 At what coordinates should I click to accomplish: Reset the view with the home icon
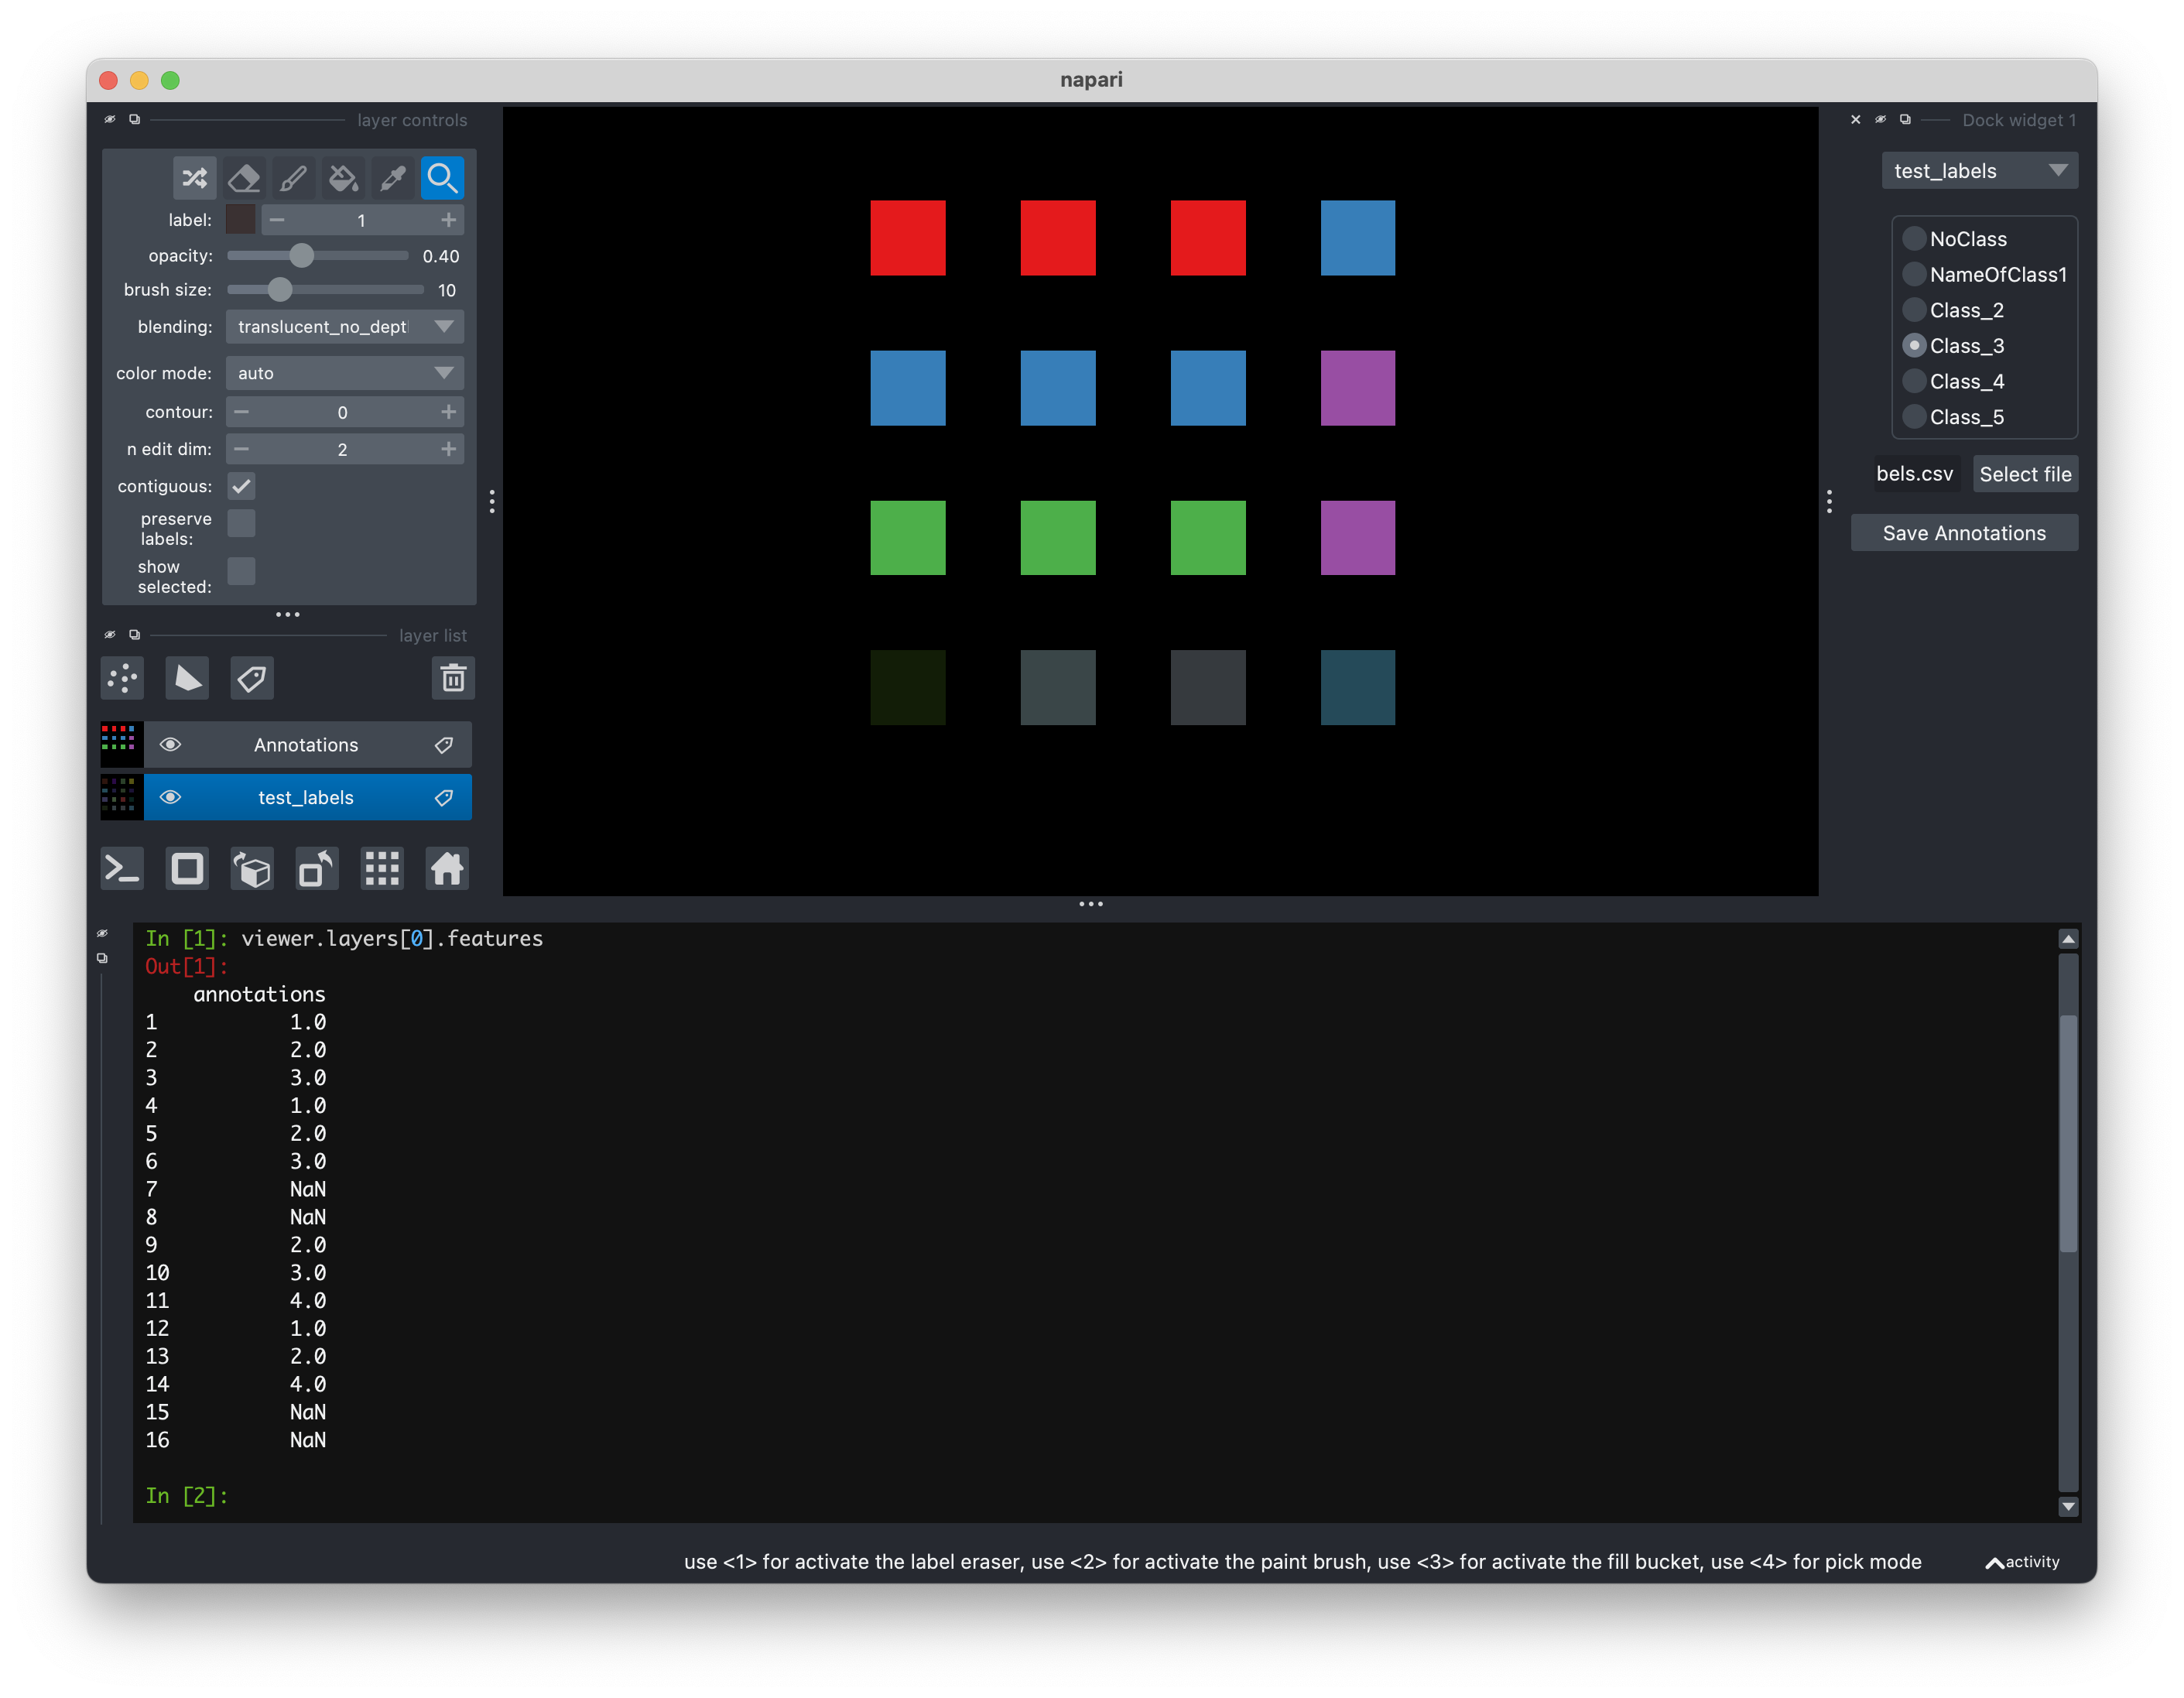click(x=446, y=868)
